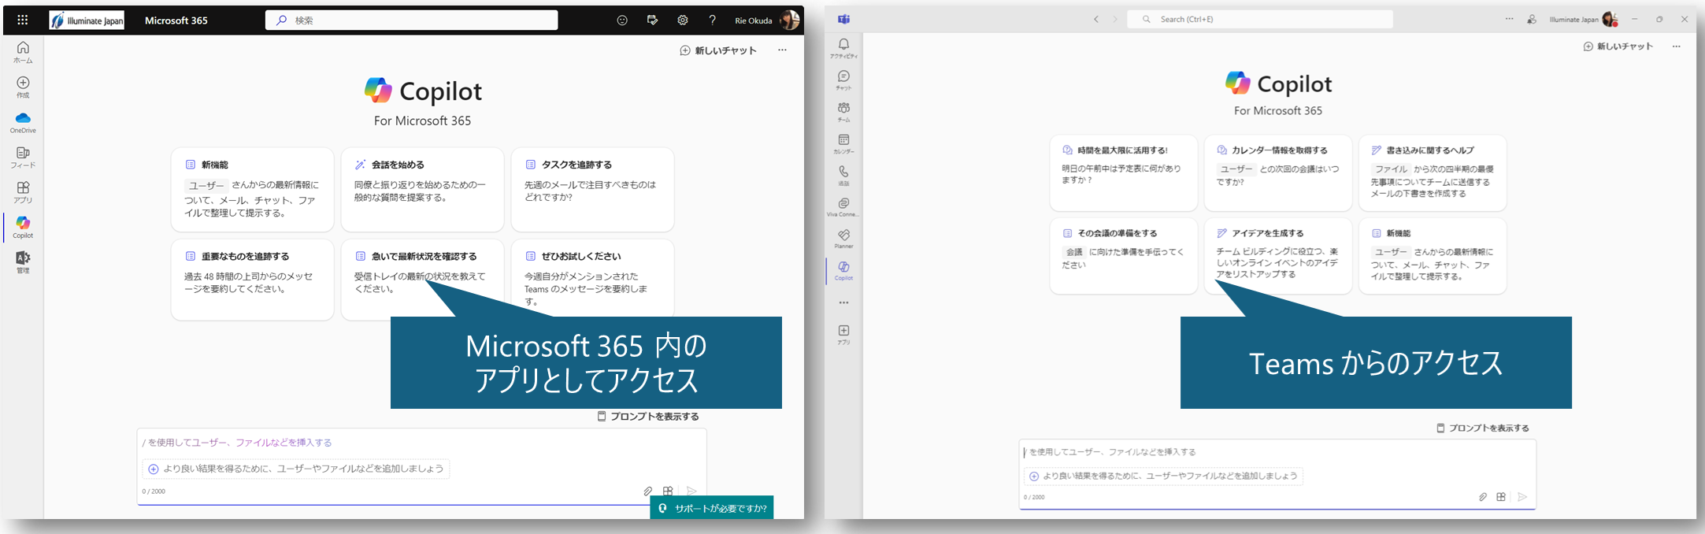The height and width of the screenshot is (534, 1705).
Task: Open plugins icon in Microsoft 365 Copilot prompt
Action: pos(668,491)
